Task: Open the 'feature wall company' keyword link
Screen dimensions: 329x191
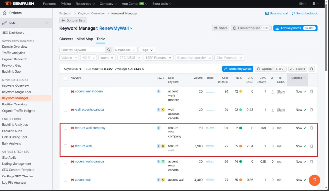Action: 90,128
